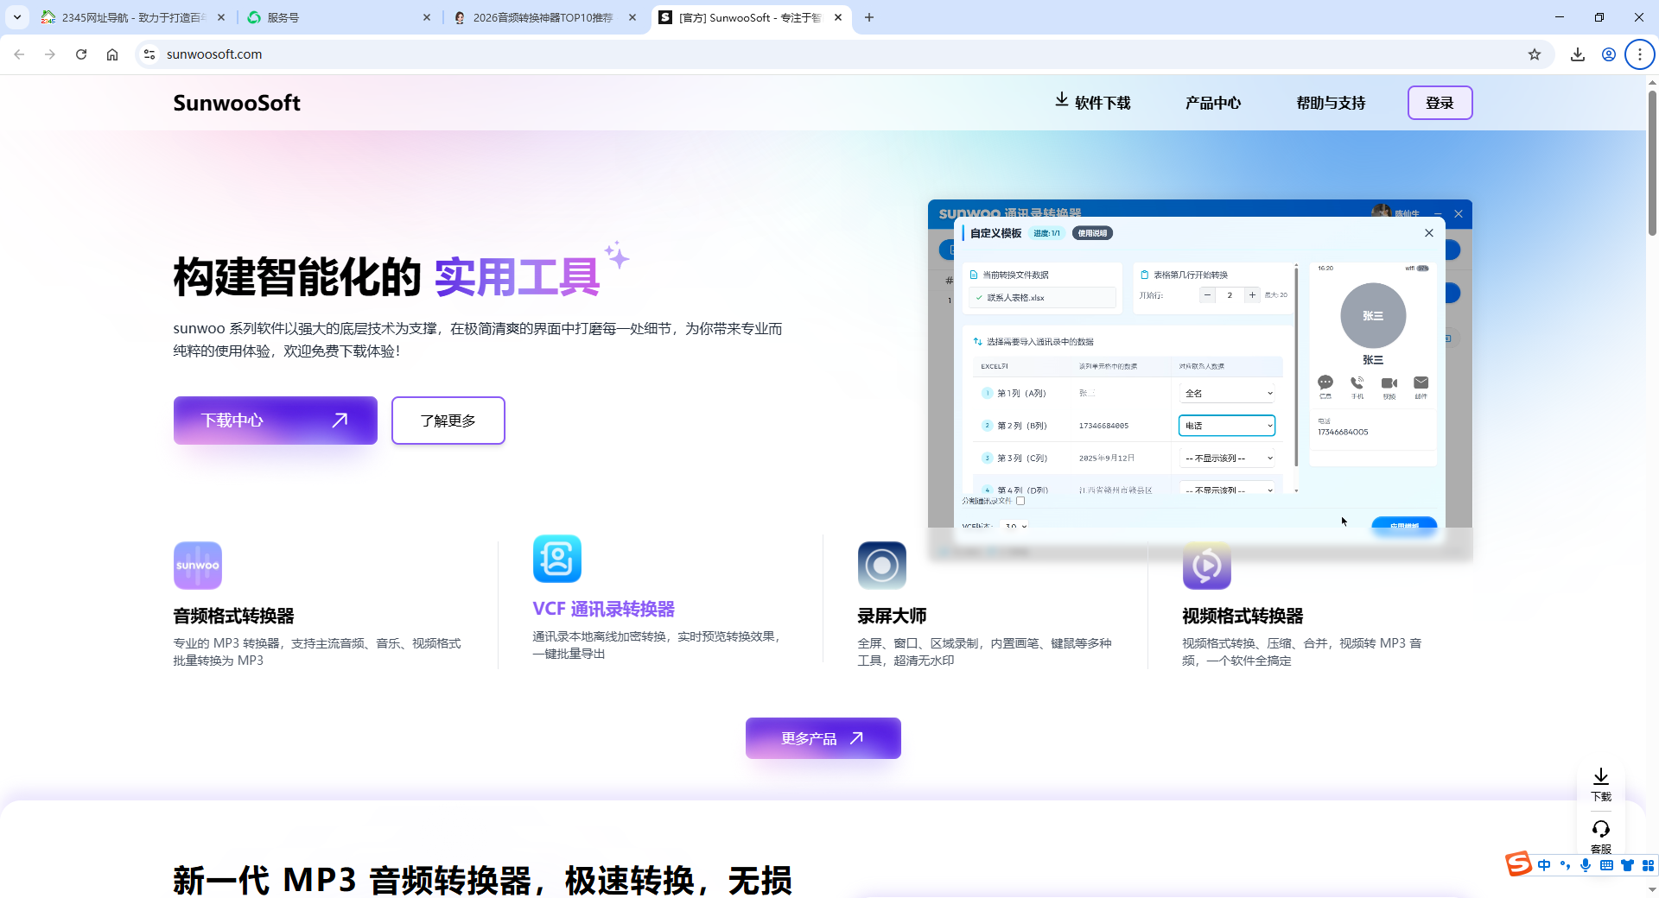1659x898 pixels.
Task: Open the VCF 通讯录转换器 title link
Action: tap(604, 609)
